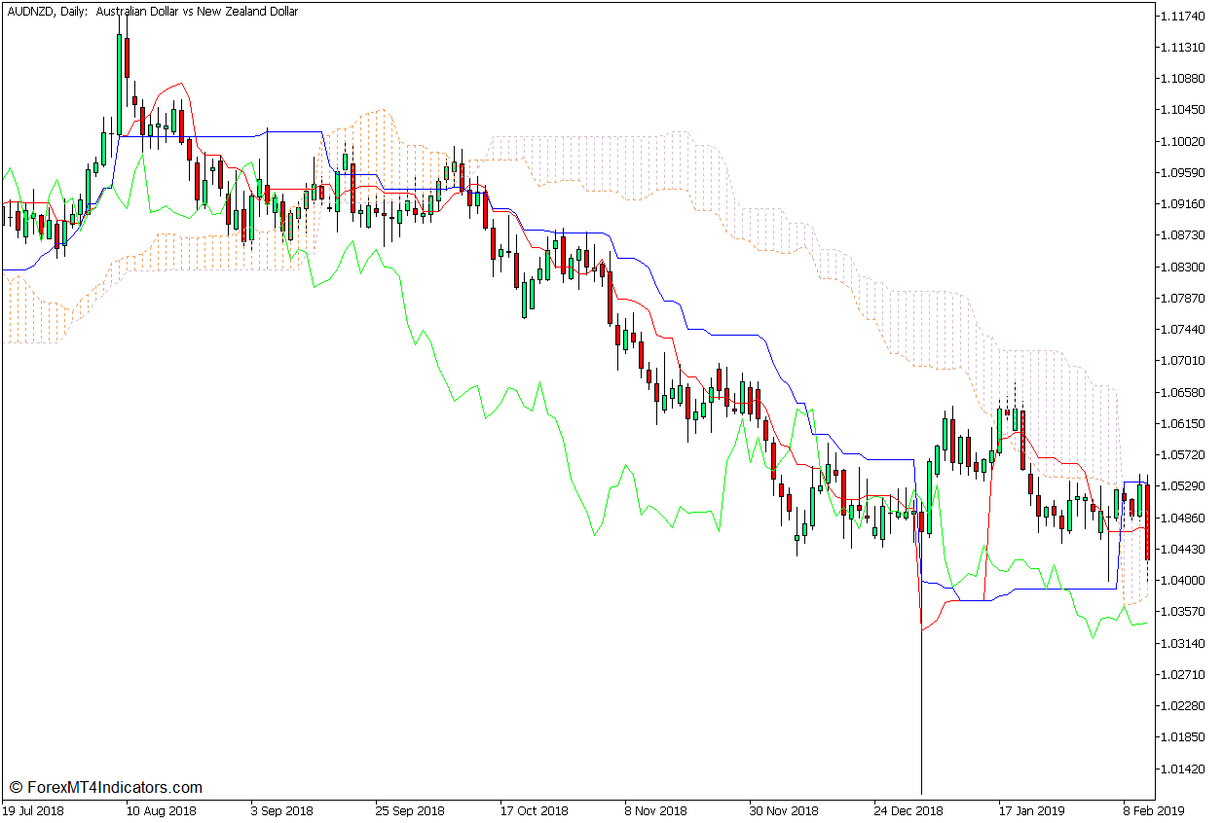This screenshot has height=823, width=1223.
Task: Select the 10 Aug 2018 date label
Action: tap(161, 810)
